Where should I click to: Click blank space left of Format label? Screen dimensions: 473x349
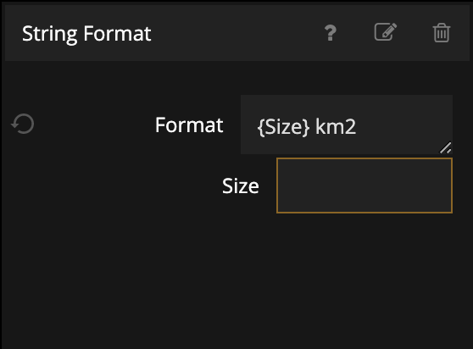point(93,125)
